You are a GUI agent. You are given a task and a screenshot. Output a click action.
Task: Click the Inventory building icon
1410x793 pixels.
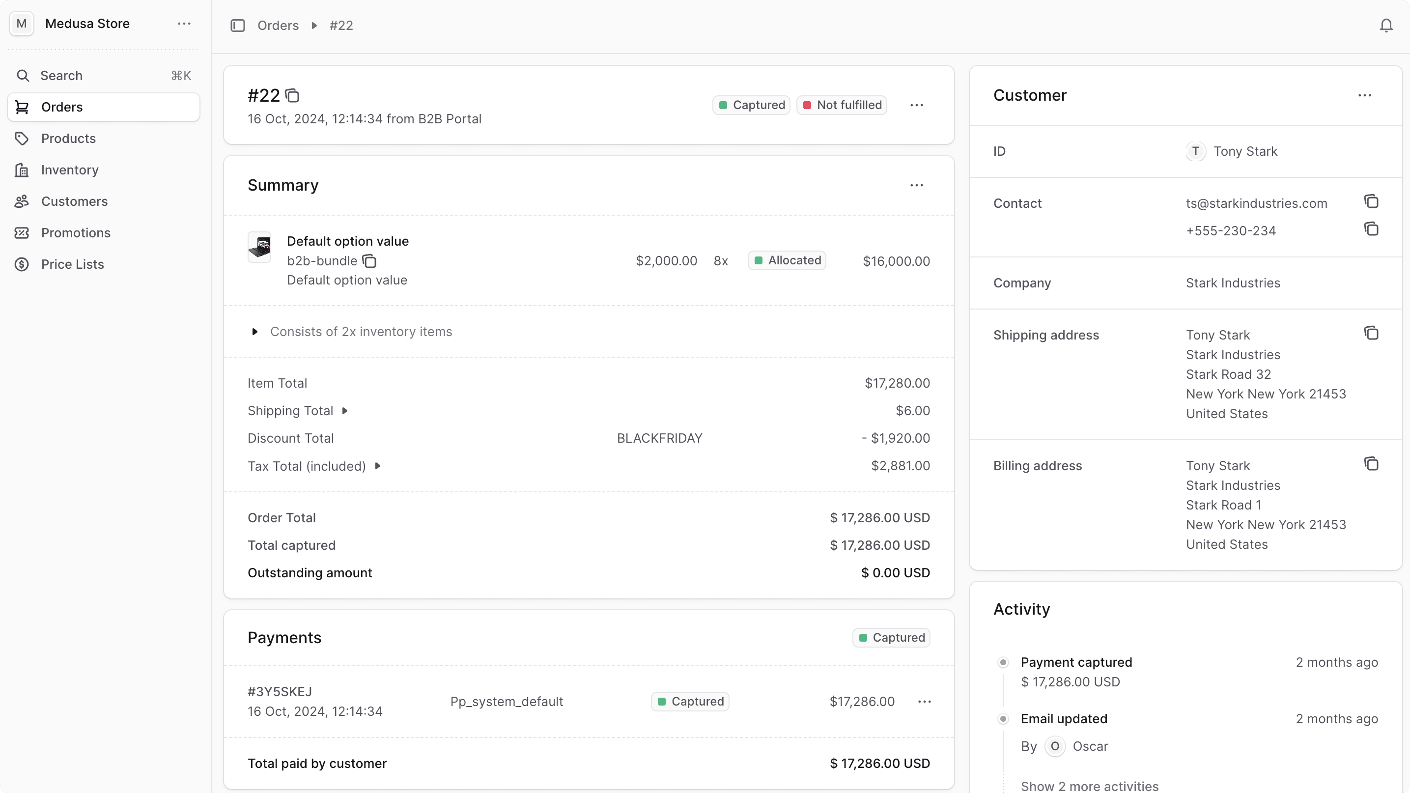pyautogui.click(x=22, y=170)
